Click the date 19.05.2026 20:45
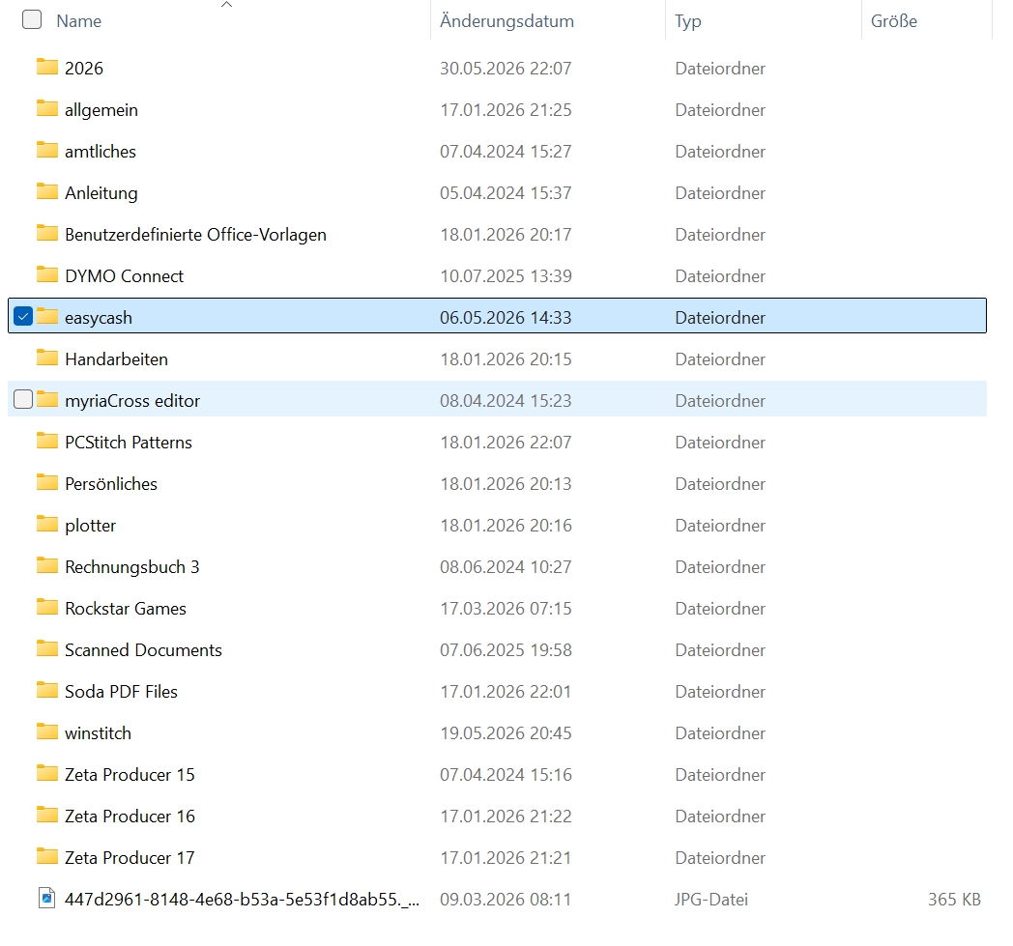 506,733
